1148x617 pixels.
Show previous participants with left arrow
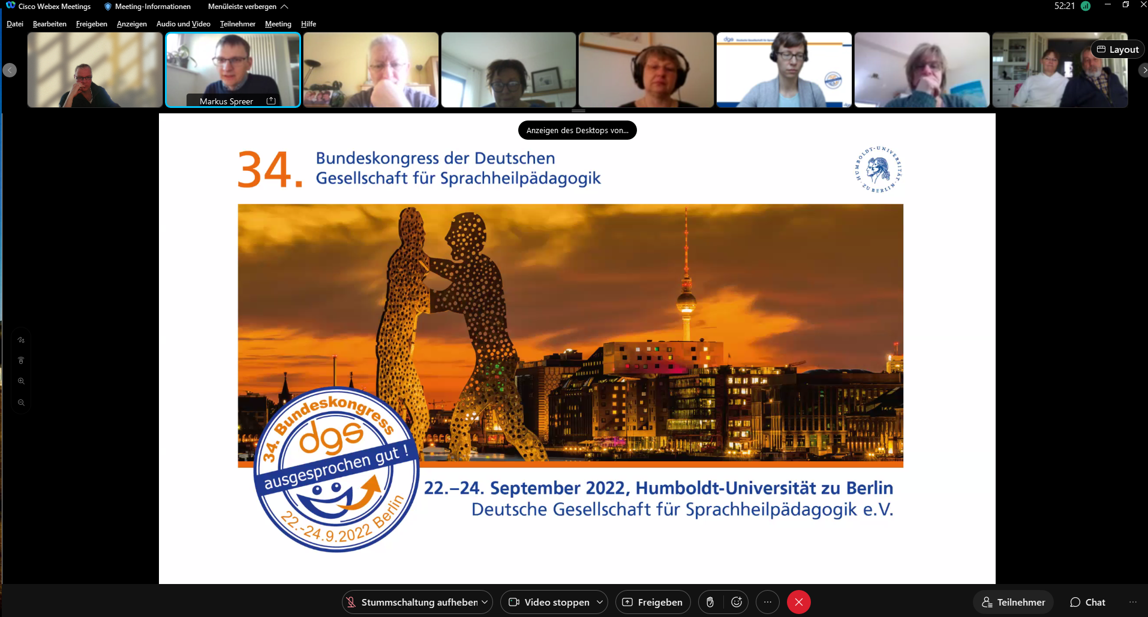[x=10, y=70]
